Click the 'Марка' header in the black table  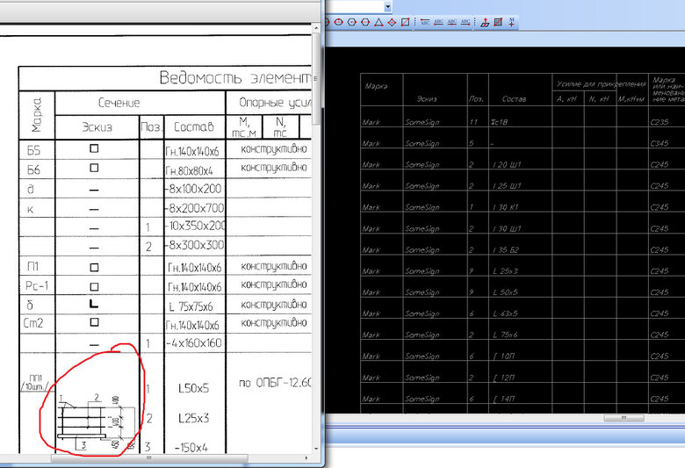tap(376, 87)
